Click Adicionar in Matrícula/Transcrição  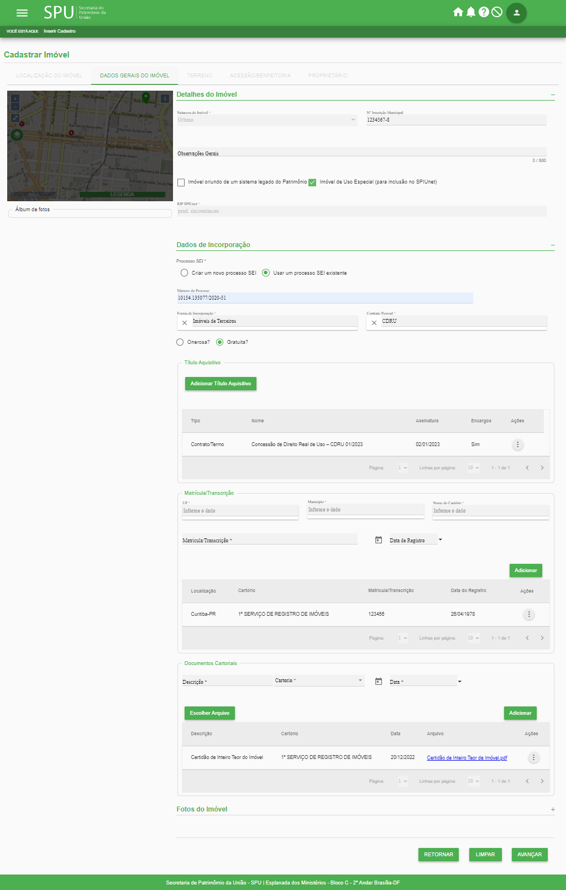click(x=526, y=570)
